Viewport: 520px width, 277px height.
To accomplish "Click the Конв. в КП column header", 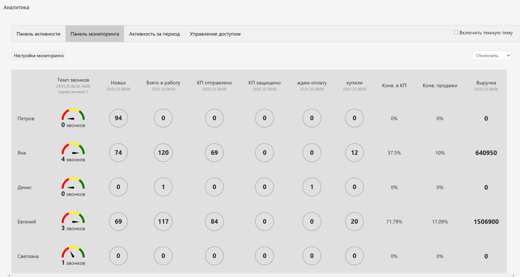I will pos(394,85).
